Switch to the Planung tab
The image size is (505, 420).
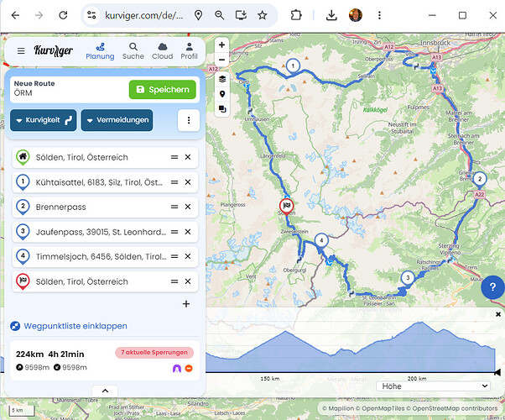100,51
